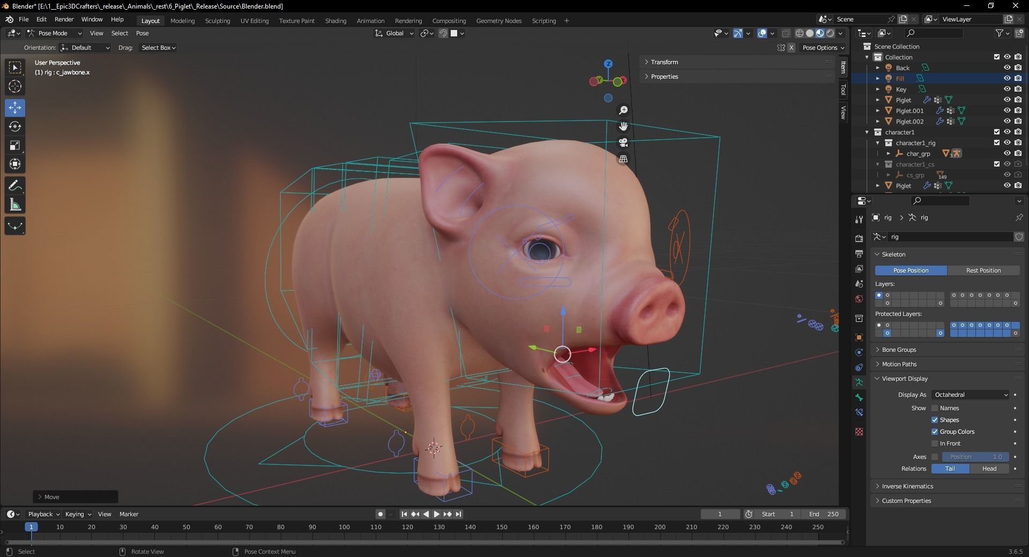Uncheck the Shapes checkbox

(x=935, y=420)
